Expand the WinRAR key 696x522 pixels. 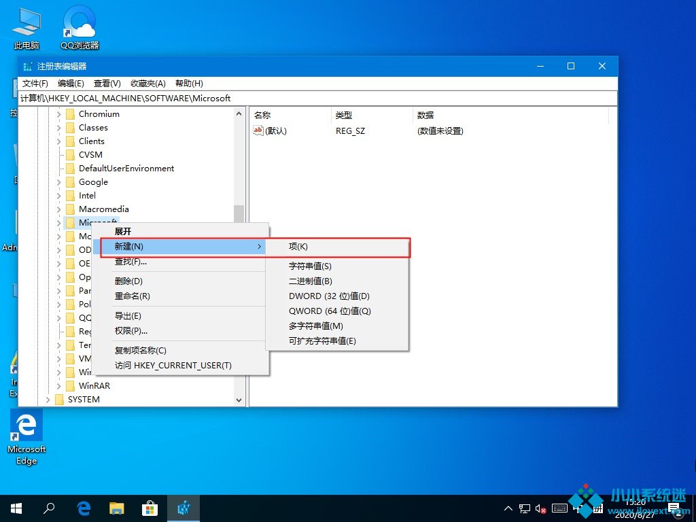pyautogui.click(x=58, y=386)
